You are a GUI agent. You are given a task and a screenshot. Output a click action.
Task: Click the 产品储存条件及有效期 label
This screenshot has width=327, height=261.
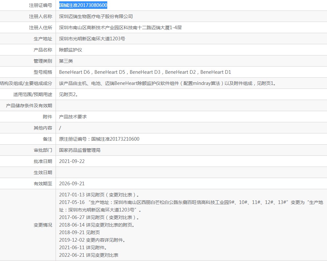pos(29,106)
